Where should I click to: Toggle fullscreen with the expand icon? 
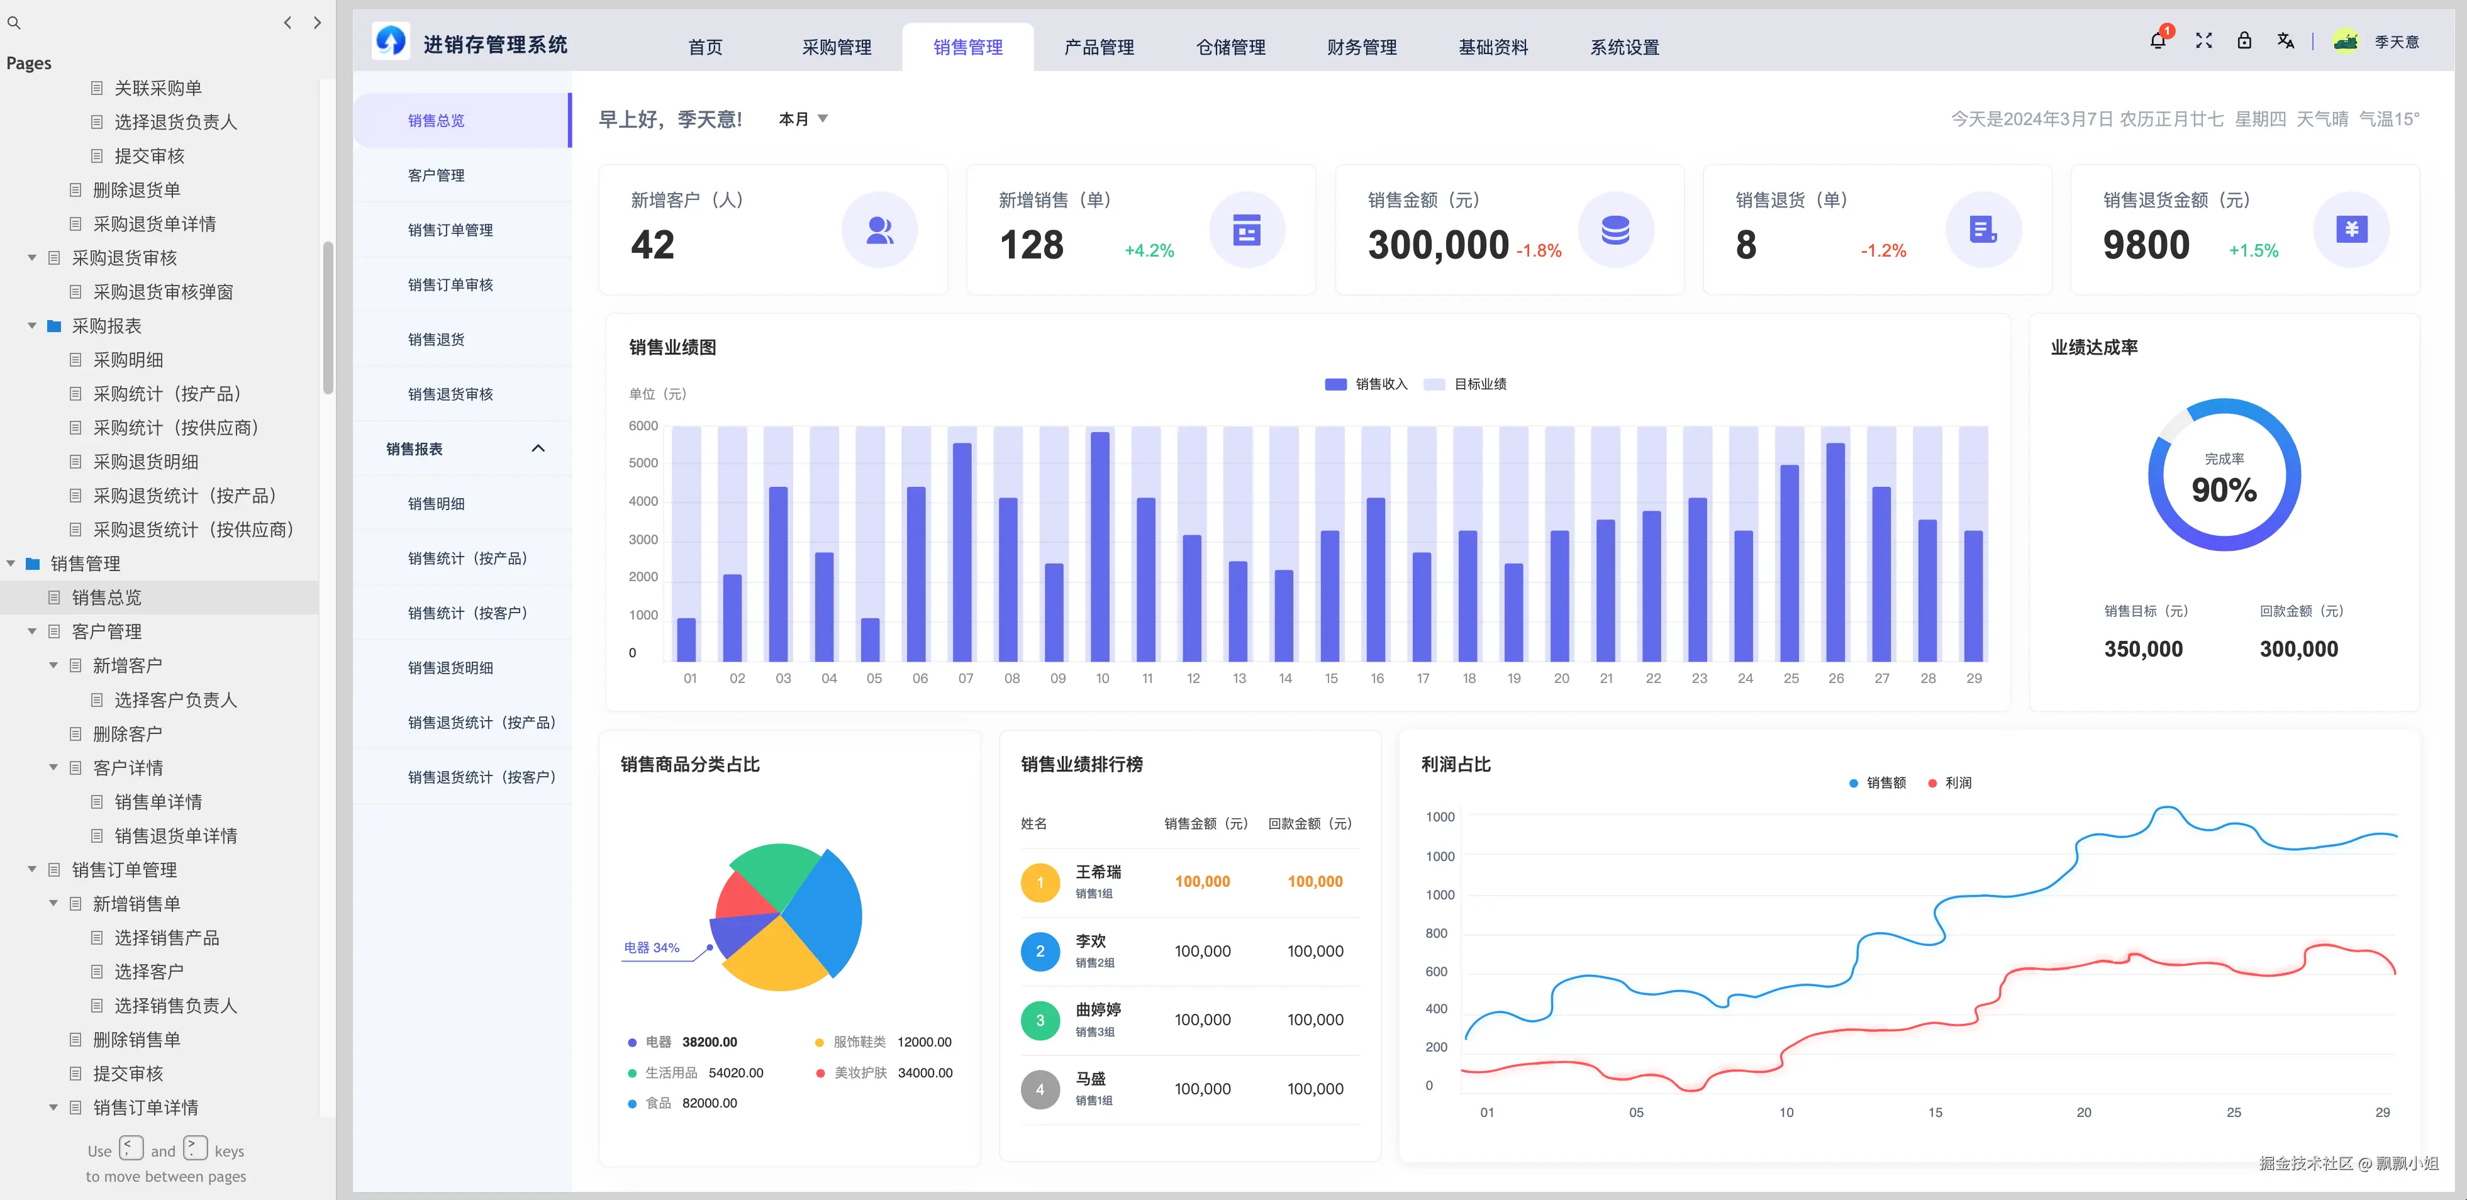(x=2203, y=40)
